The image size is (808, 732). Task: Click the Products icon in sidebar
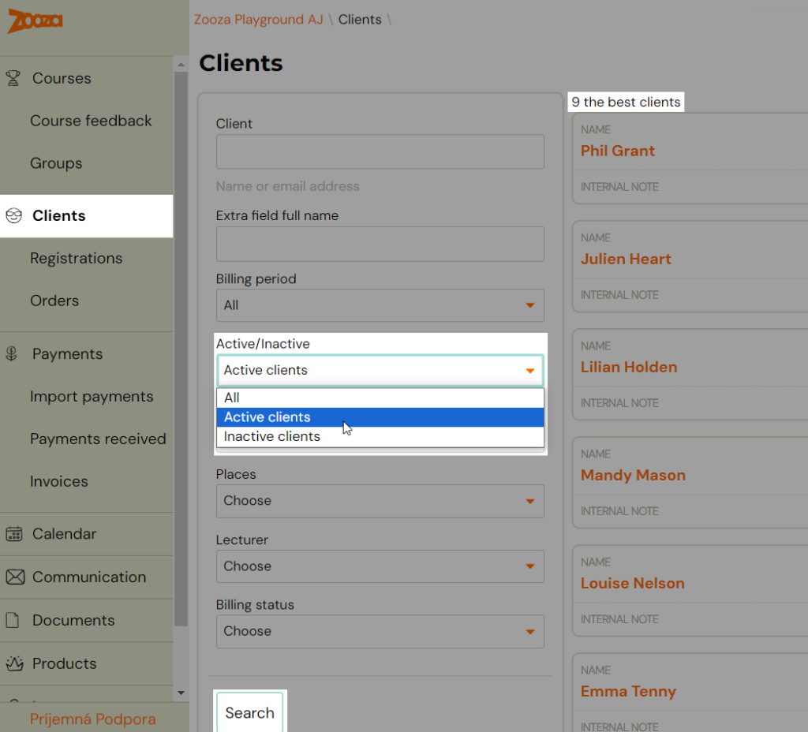pos(14,663)
